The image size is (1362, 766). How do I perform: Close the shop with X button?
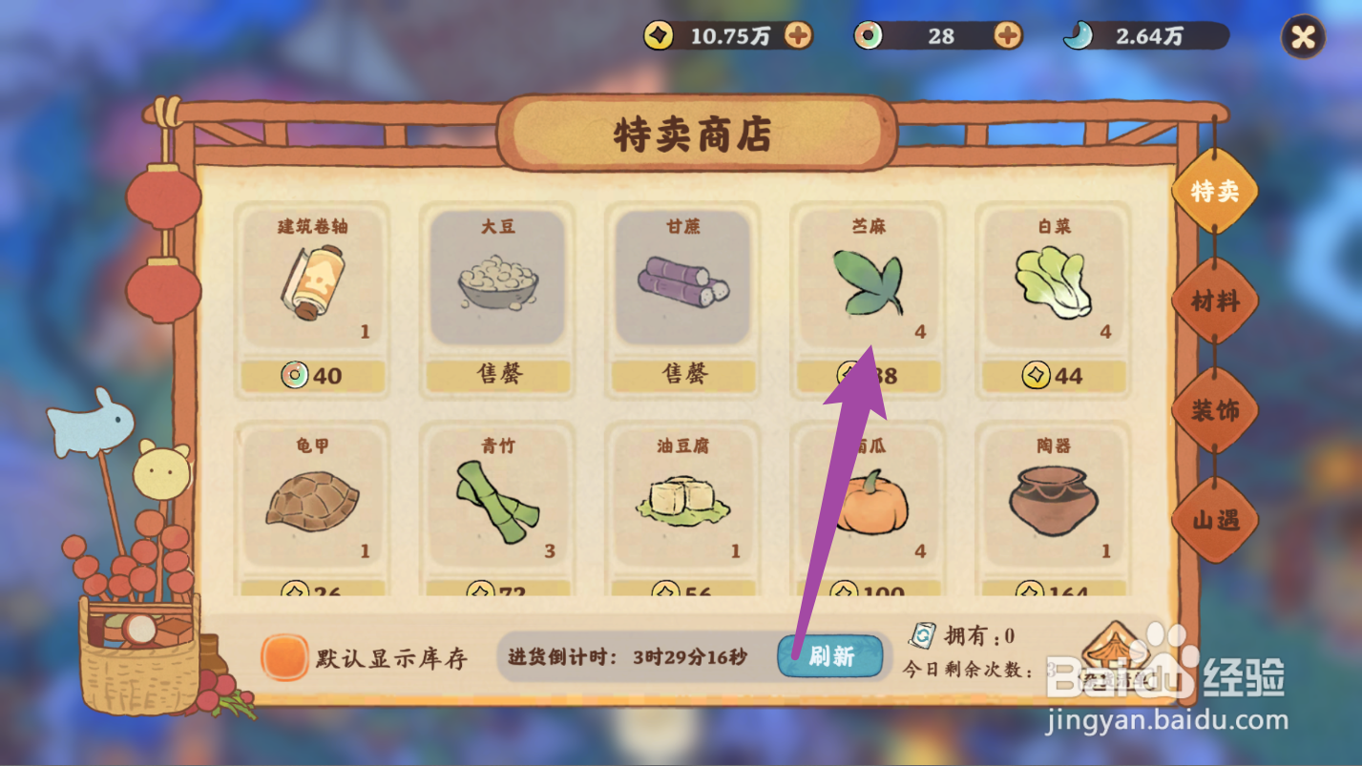point(1303,37)
